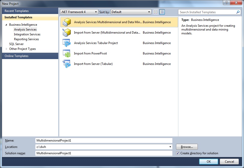Viewport: 244px width, 168px height.
Task: Click the search magnifier icon
Action: (238, 12)
